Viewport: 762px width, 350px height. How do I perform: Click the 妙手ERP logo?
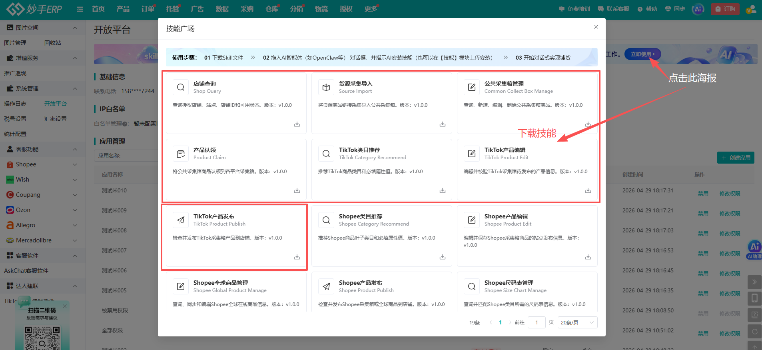click(34, 9)
